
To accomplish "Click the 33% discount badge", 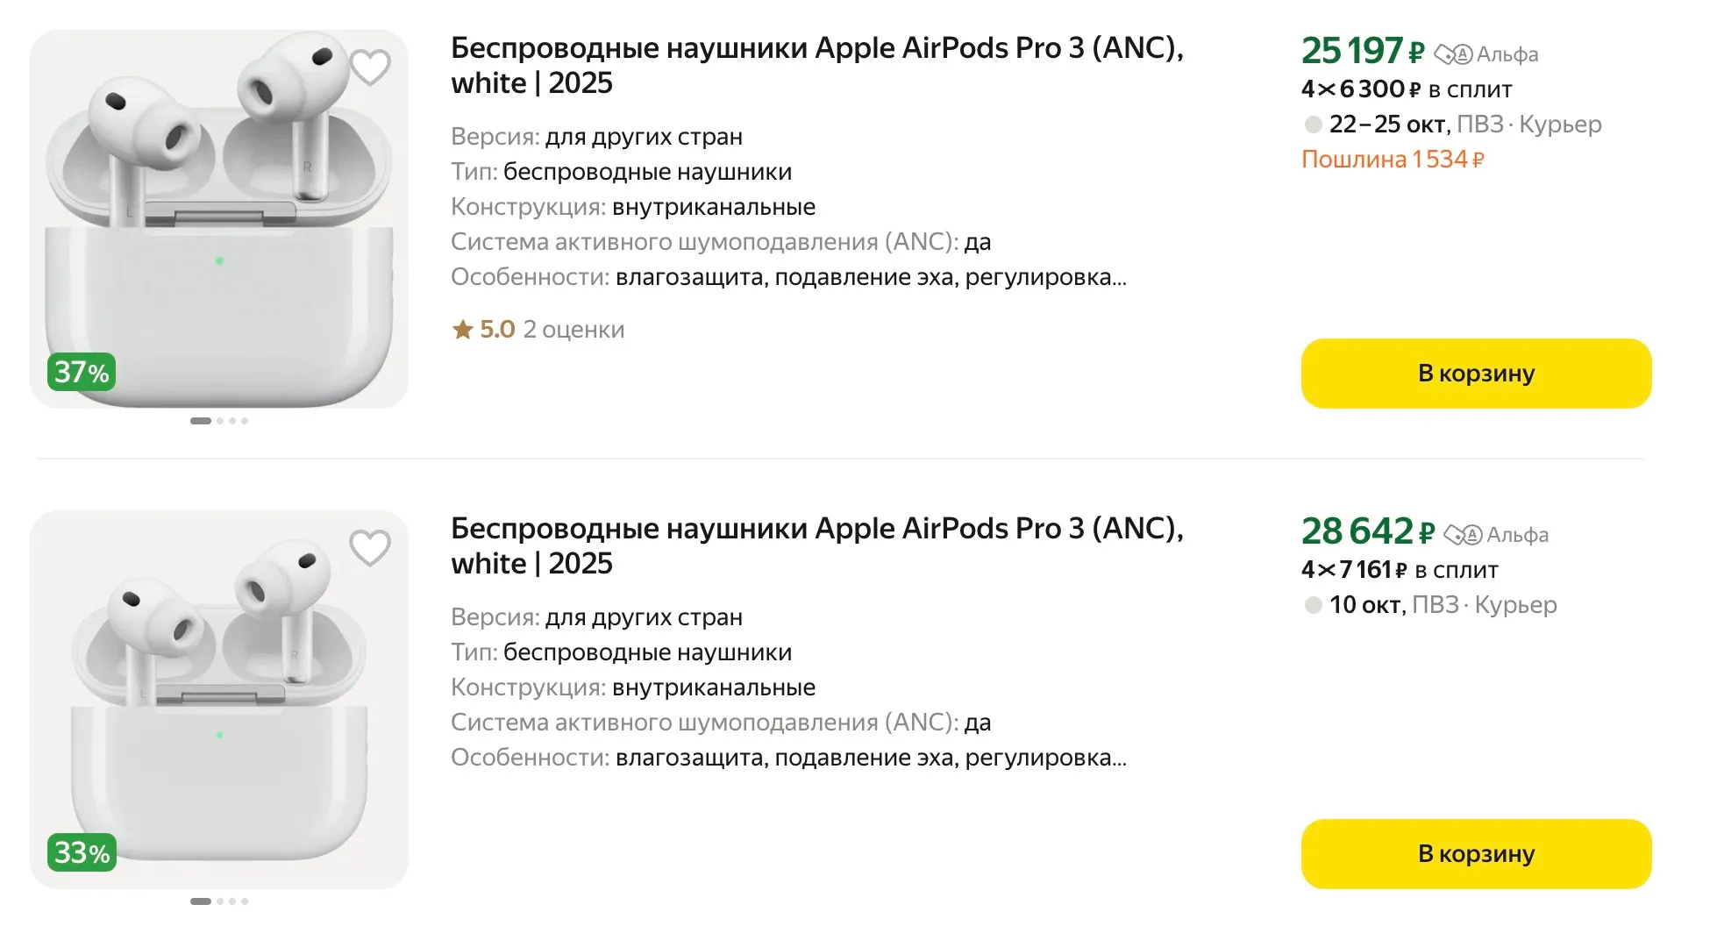I will (x=82, y=852).
